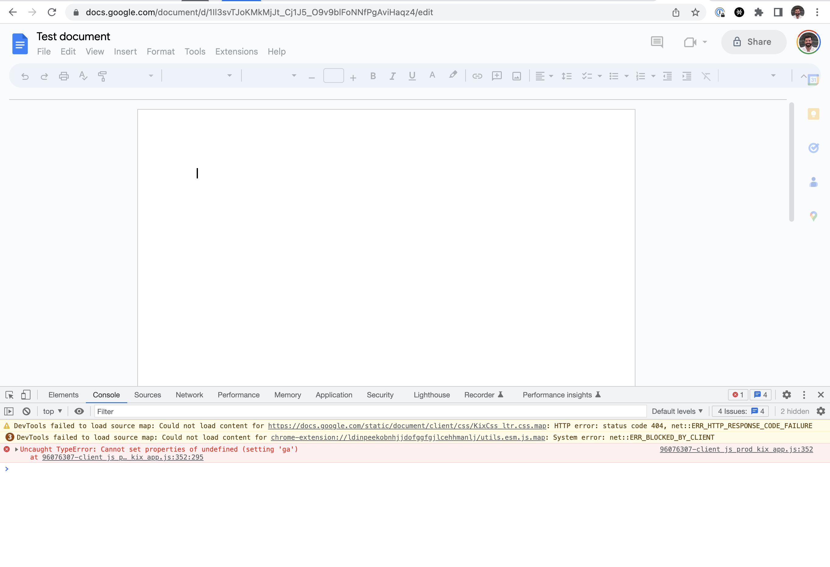The image size is (830, 567).
Task: Click the print icon in the toolbar
Action: (x=64, y=76)
